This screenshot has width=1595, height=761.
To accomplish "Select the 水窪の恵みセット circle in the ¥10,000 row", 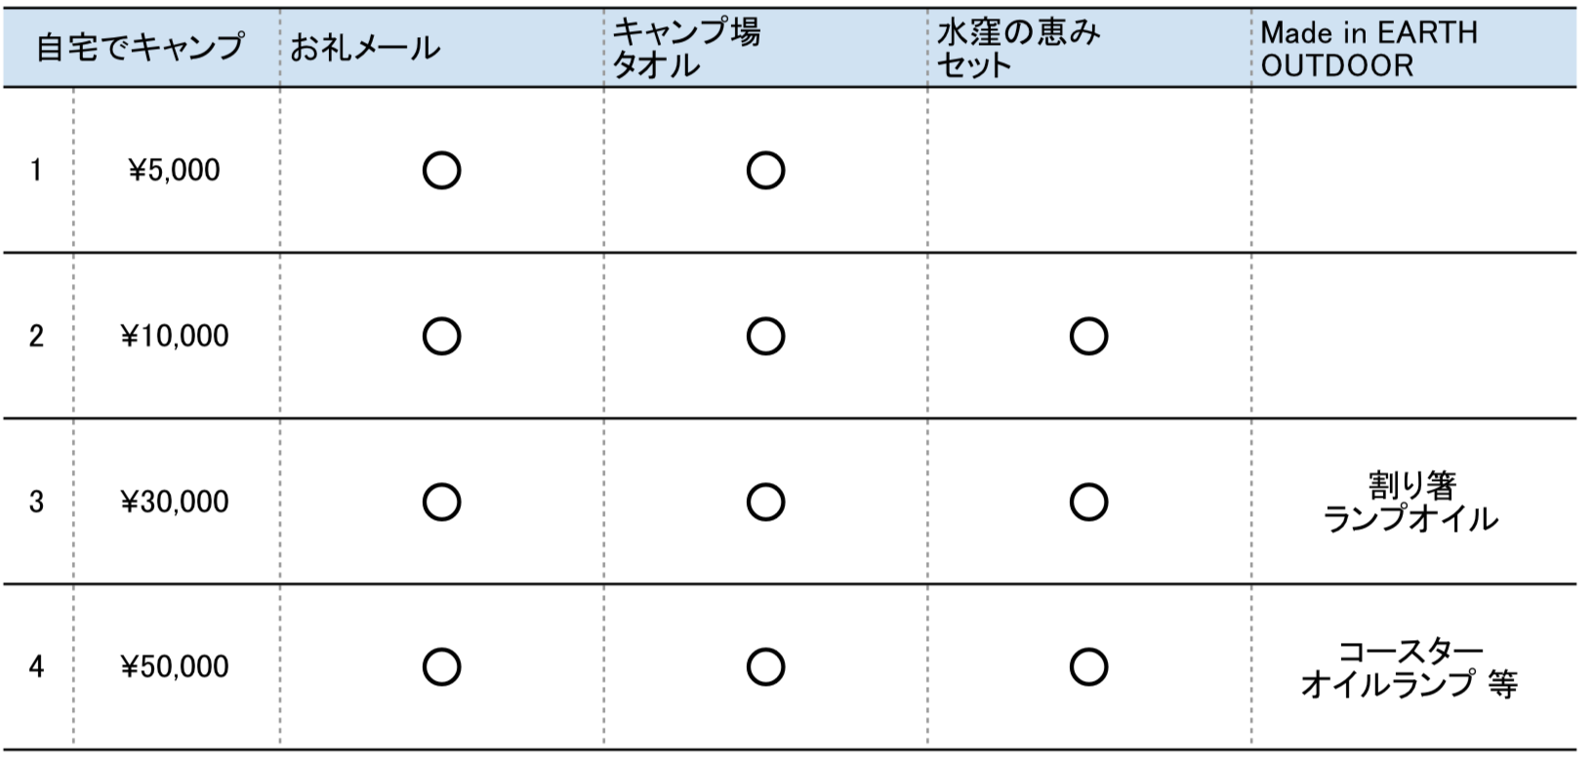I will pyautogui.click(x=1088, y=337).
